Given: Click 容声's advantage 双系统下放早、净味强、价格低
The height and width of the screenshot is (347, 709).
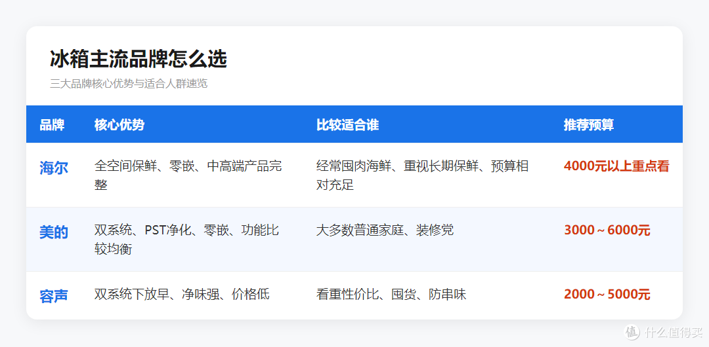Looking at the screenshot, I should 182,295.
